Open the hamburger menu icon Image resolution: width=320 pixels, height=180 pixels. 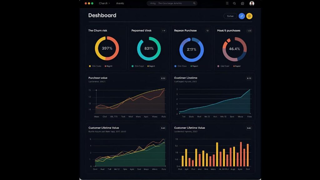[x=227, y=3]
